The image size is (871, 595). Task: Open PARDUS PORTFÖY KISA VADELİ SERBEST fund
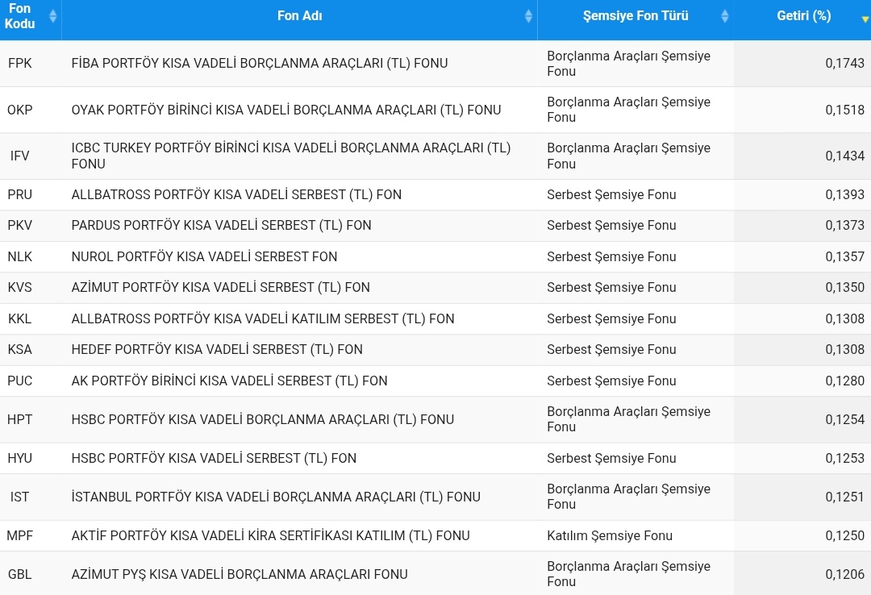click(221, 226)
